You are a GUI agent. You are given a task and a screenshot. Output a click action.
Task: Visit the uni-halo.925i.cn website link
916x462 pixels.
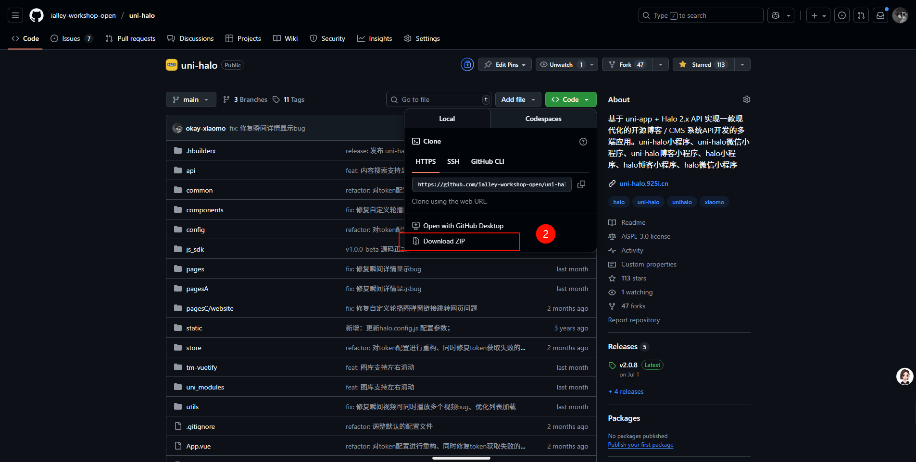pyautogui.click(x=644, y=183)
